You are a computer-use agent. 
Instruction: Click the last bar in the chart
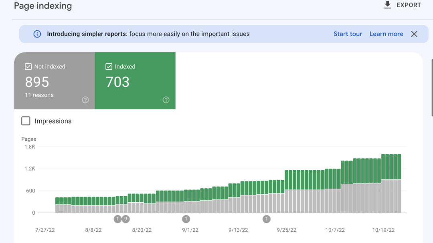coord(399,184)
